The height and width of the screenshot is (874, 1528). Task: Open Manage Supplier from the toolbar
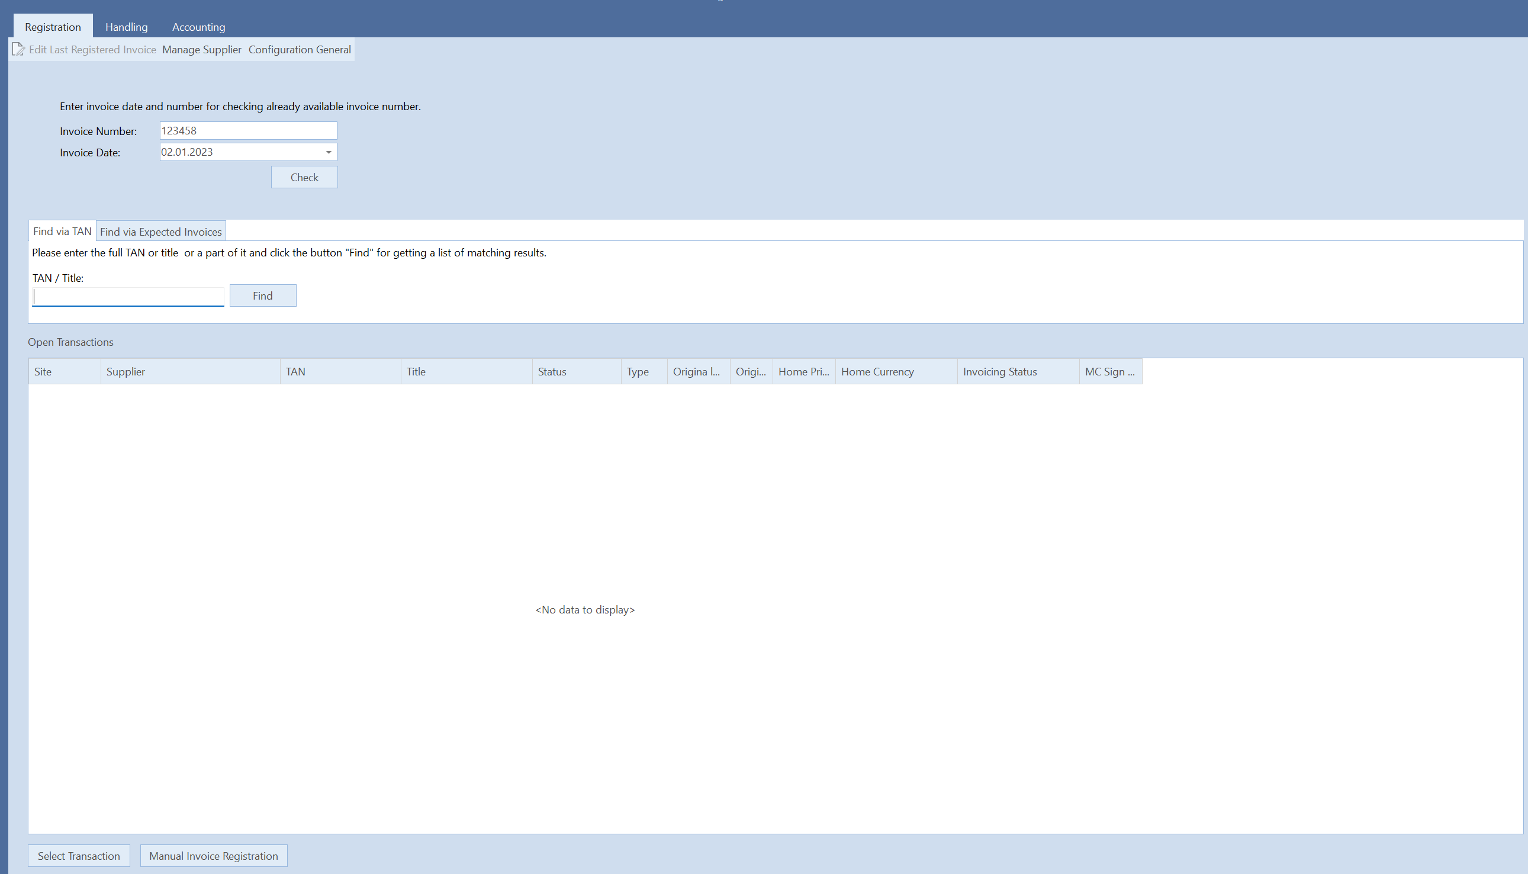(x=202, y=50)
